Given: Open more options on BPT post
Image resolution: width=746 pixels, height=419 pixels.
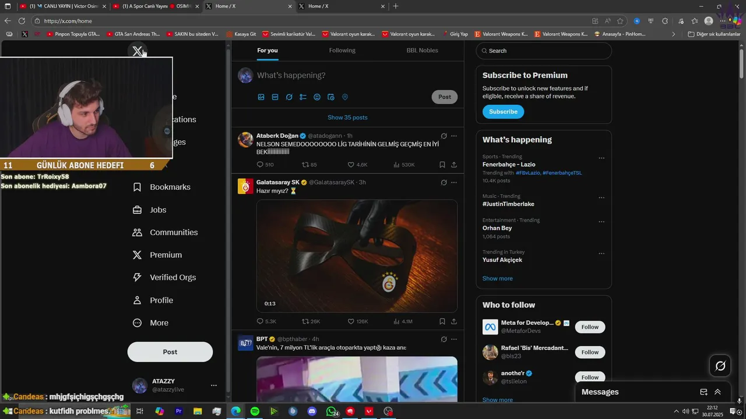Looking at the screenshot, I should tap(454, 339).
